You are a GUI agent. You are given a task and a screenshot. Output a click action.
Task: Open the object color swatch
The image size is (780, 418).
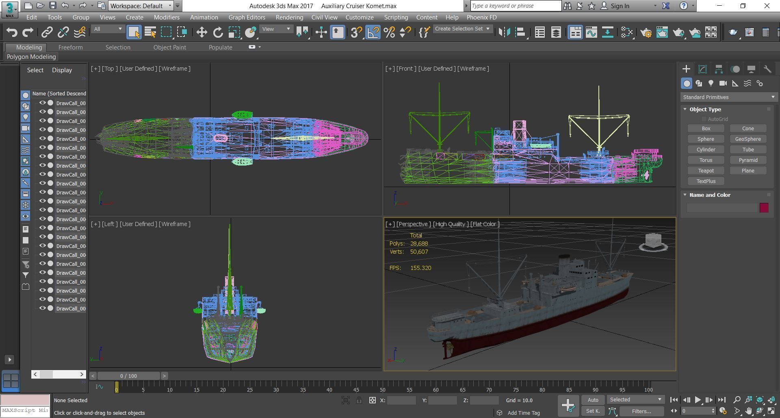pyautogui.click(x=764, y=208)
